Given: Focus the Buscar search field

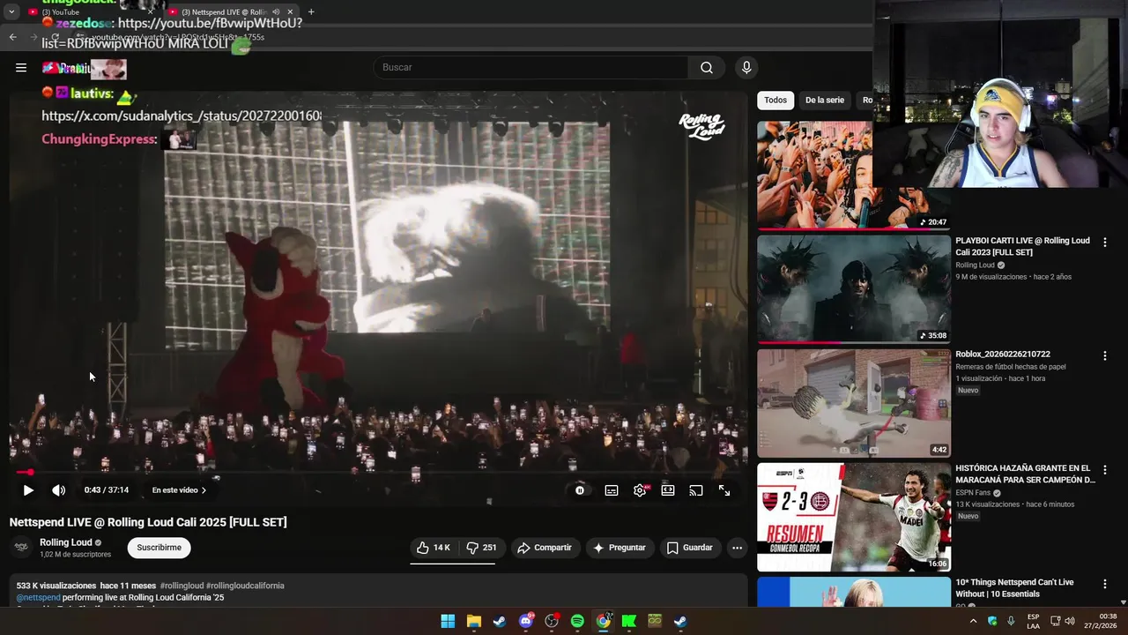Looking at the screenshot, I should pyautogui.click(x=531, y=68).
